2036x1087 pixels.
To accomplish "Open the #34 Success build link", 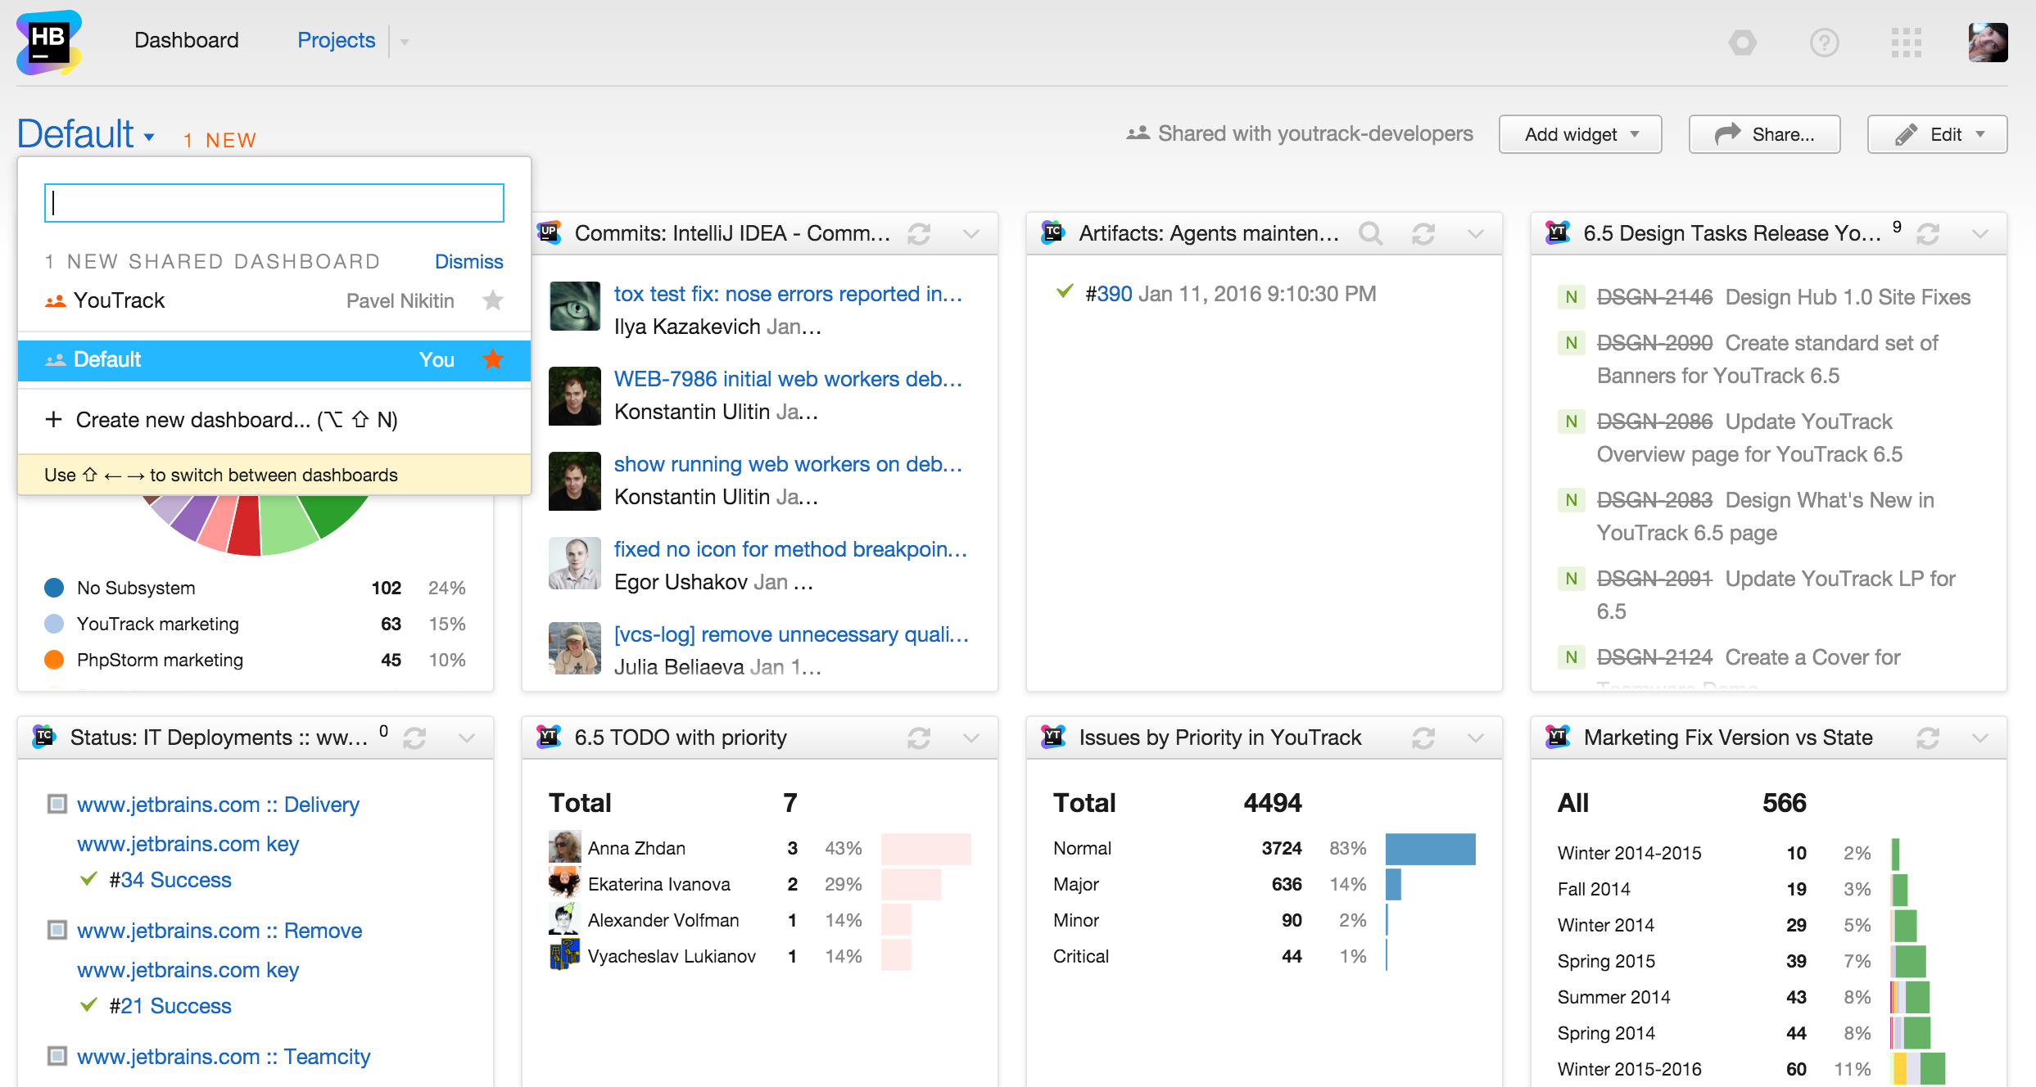I will pyautogui.click(x=170, y=880).
